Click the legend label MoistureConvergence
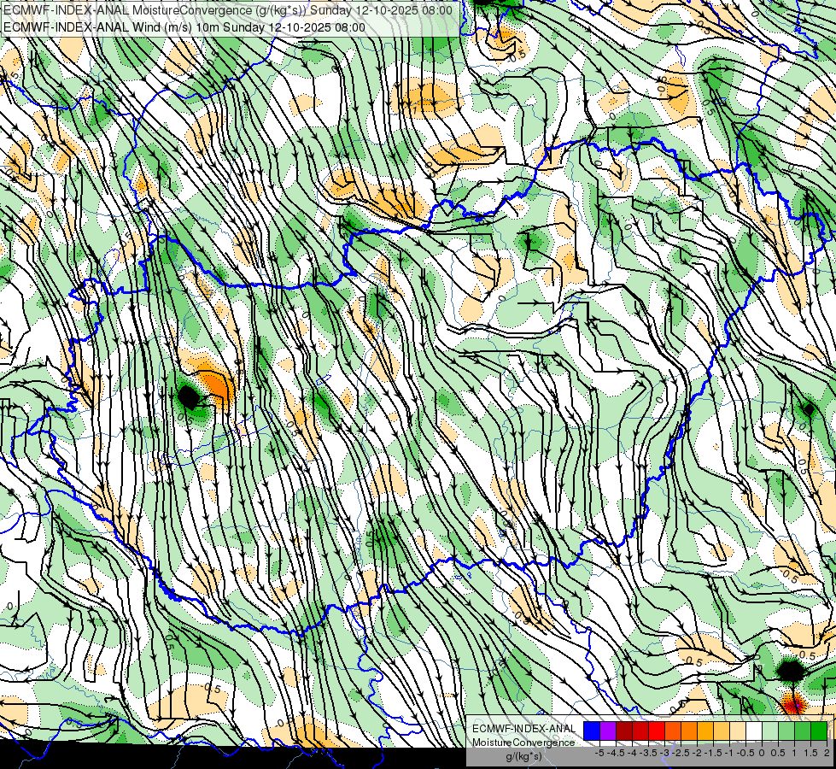 (x=523, y=743)
